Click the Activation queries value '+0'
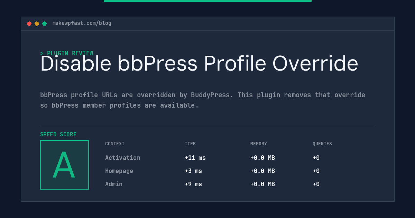 316,158
